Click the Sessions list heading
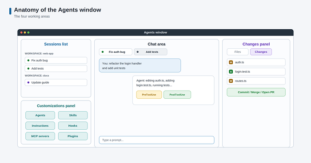 click(56, 44)
